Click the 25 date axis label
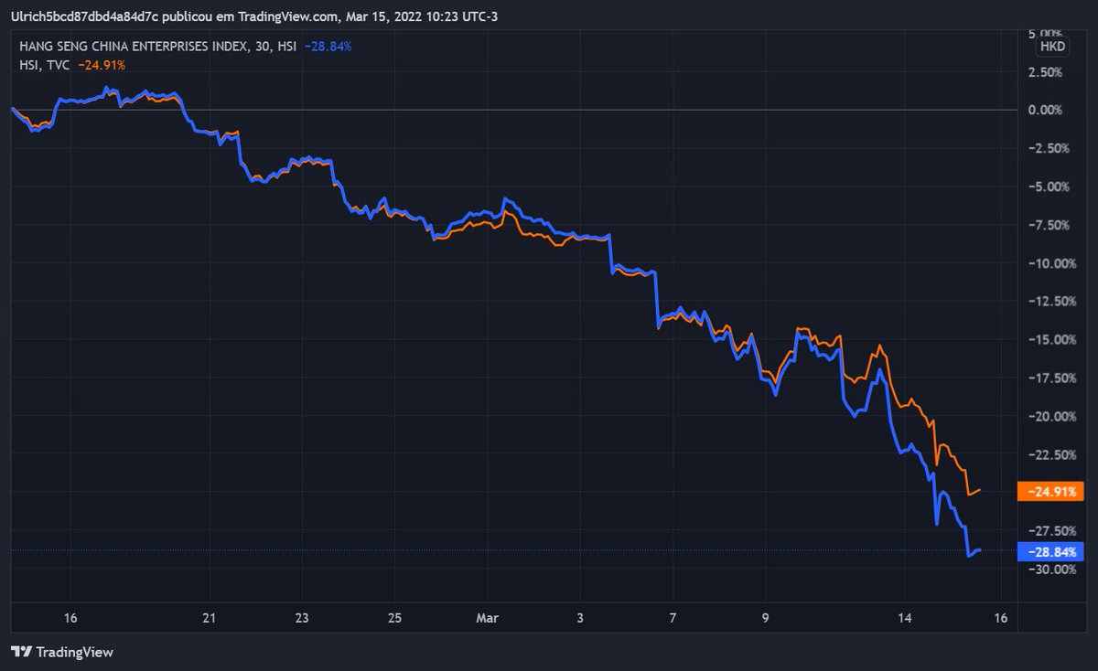Screen dimensions: 1098x671 coord(395,619)
